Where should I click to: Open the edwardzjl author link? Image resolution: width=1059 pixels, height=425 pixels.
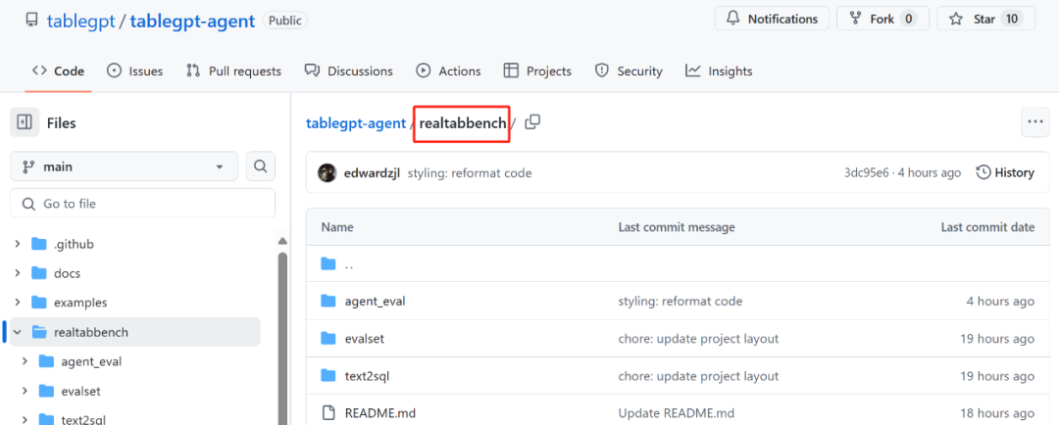click(x=373, y=173)
